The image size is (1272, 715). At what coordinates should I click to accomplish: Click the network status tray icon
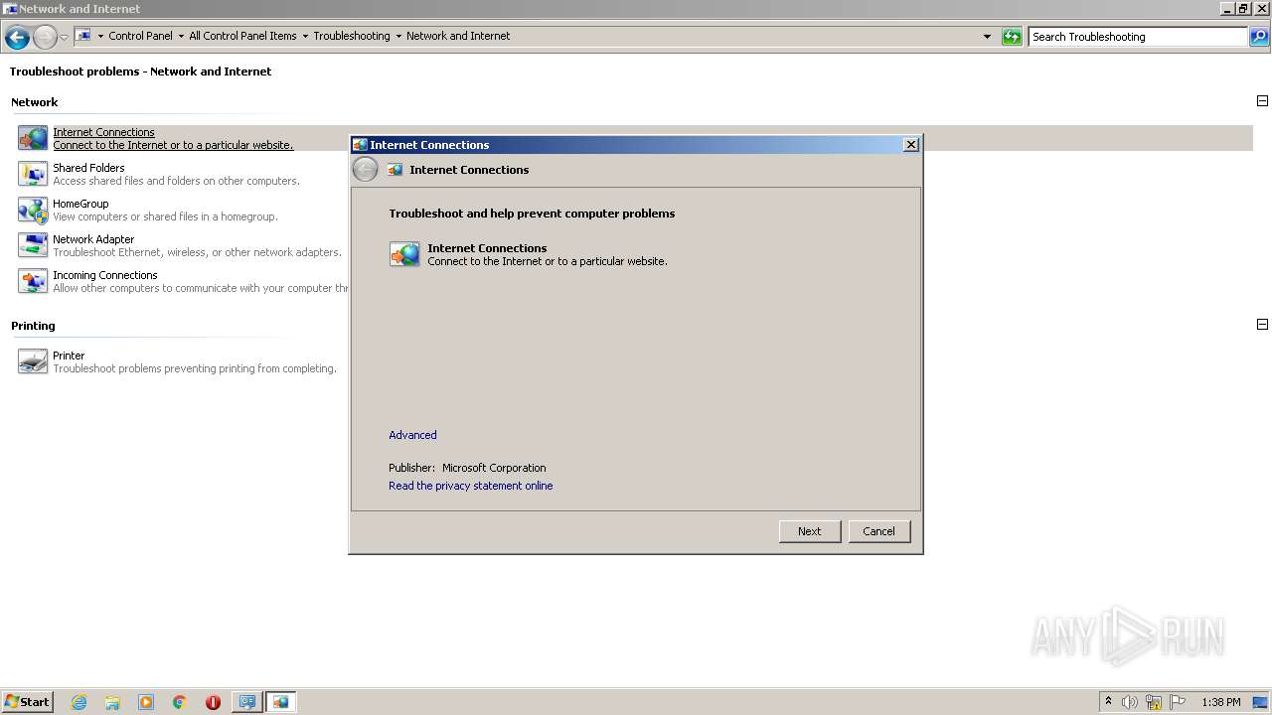pyautogui.click(x=1154, y=702)
